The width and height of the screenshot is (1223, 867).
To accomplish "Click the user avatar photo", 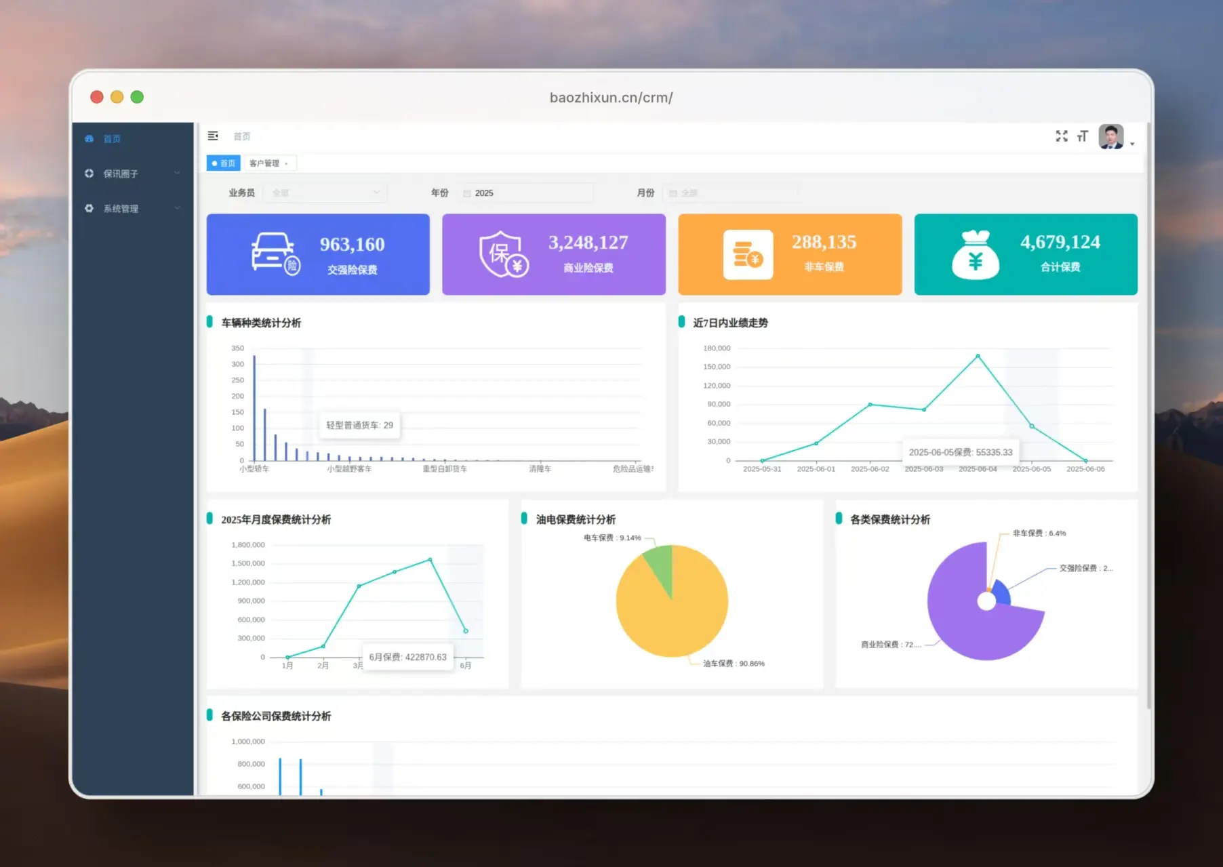I will click(x=1110, y=136).
